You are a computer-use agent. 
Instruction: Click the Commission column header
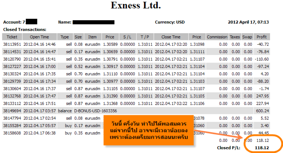point(217,37)
